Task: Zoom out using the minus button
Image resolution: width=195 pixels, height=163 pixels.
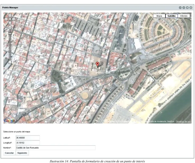Action: coord(10,62)
